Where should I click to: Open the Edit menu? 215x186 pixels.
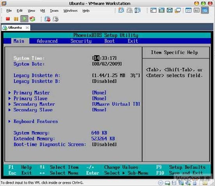[x=20, y=11]
